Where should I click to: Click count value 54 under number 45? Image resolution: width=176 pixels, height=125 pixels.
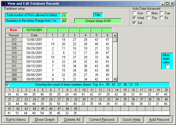pos(42,113)
